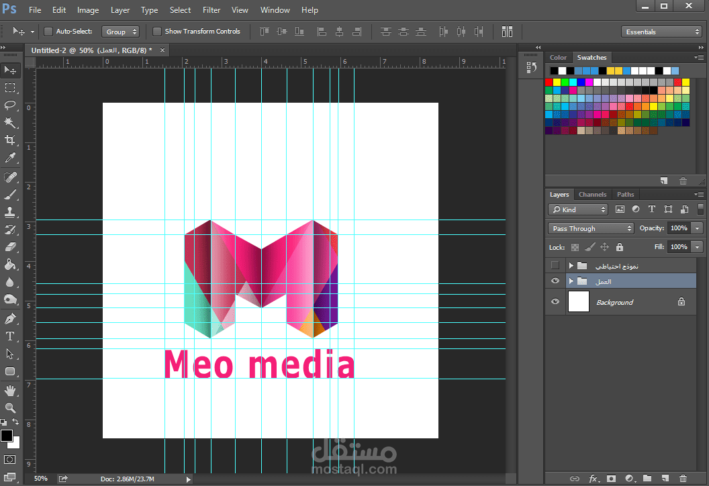Toggle Quick Mask mode
Screen dimensions: 709x486
point(9,460)
